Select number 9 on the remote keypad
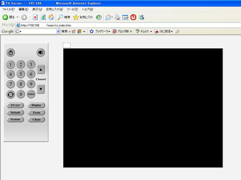This screenshot has height=180, width=241. 31,84
